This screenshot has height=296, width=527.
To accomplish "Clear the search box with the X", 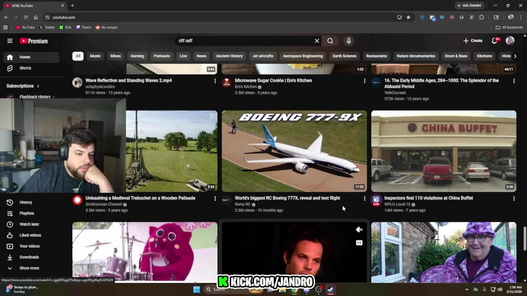I will tap(317, 41).
